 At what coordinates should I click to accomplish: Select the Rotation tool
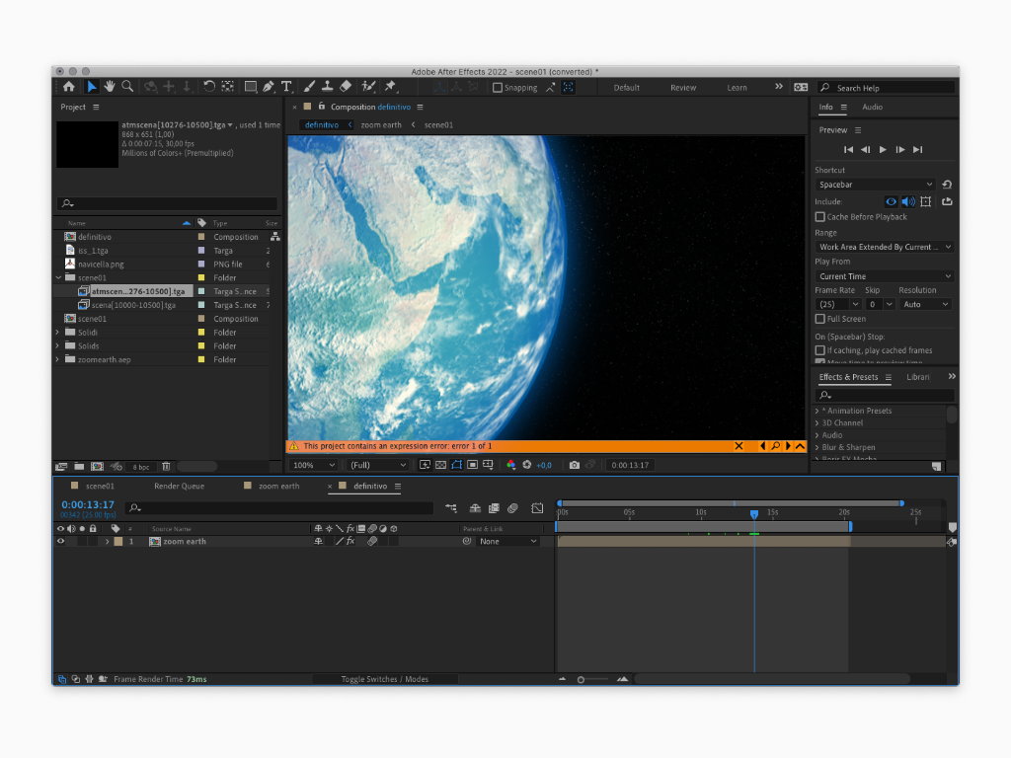point(209,87)
